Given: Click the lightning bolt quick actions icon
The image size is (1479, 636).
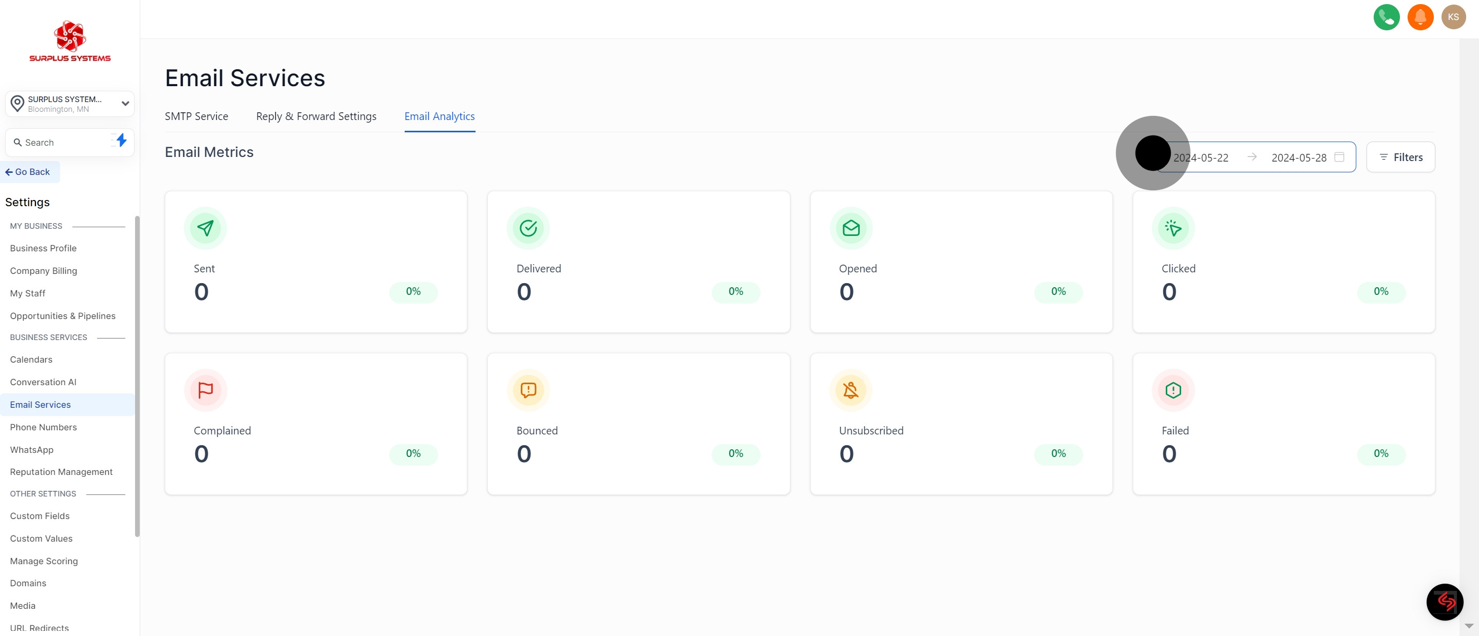Looking at the screenshot, I should click(121, 141).
